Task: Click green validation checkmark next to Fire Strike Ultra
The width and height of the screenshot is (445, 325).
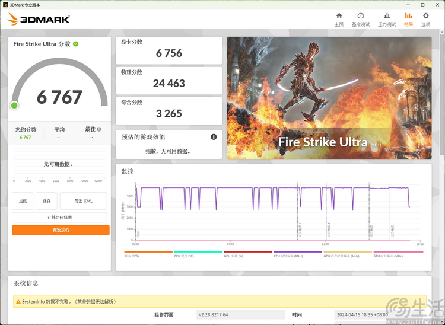Action: click(x=75, y=44)
